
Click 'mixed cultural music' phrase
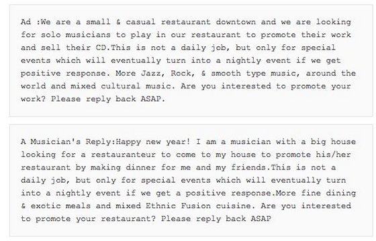[122, 86]
